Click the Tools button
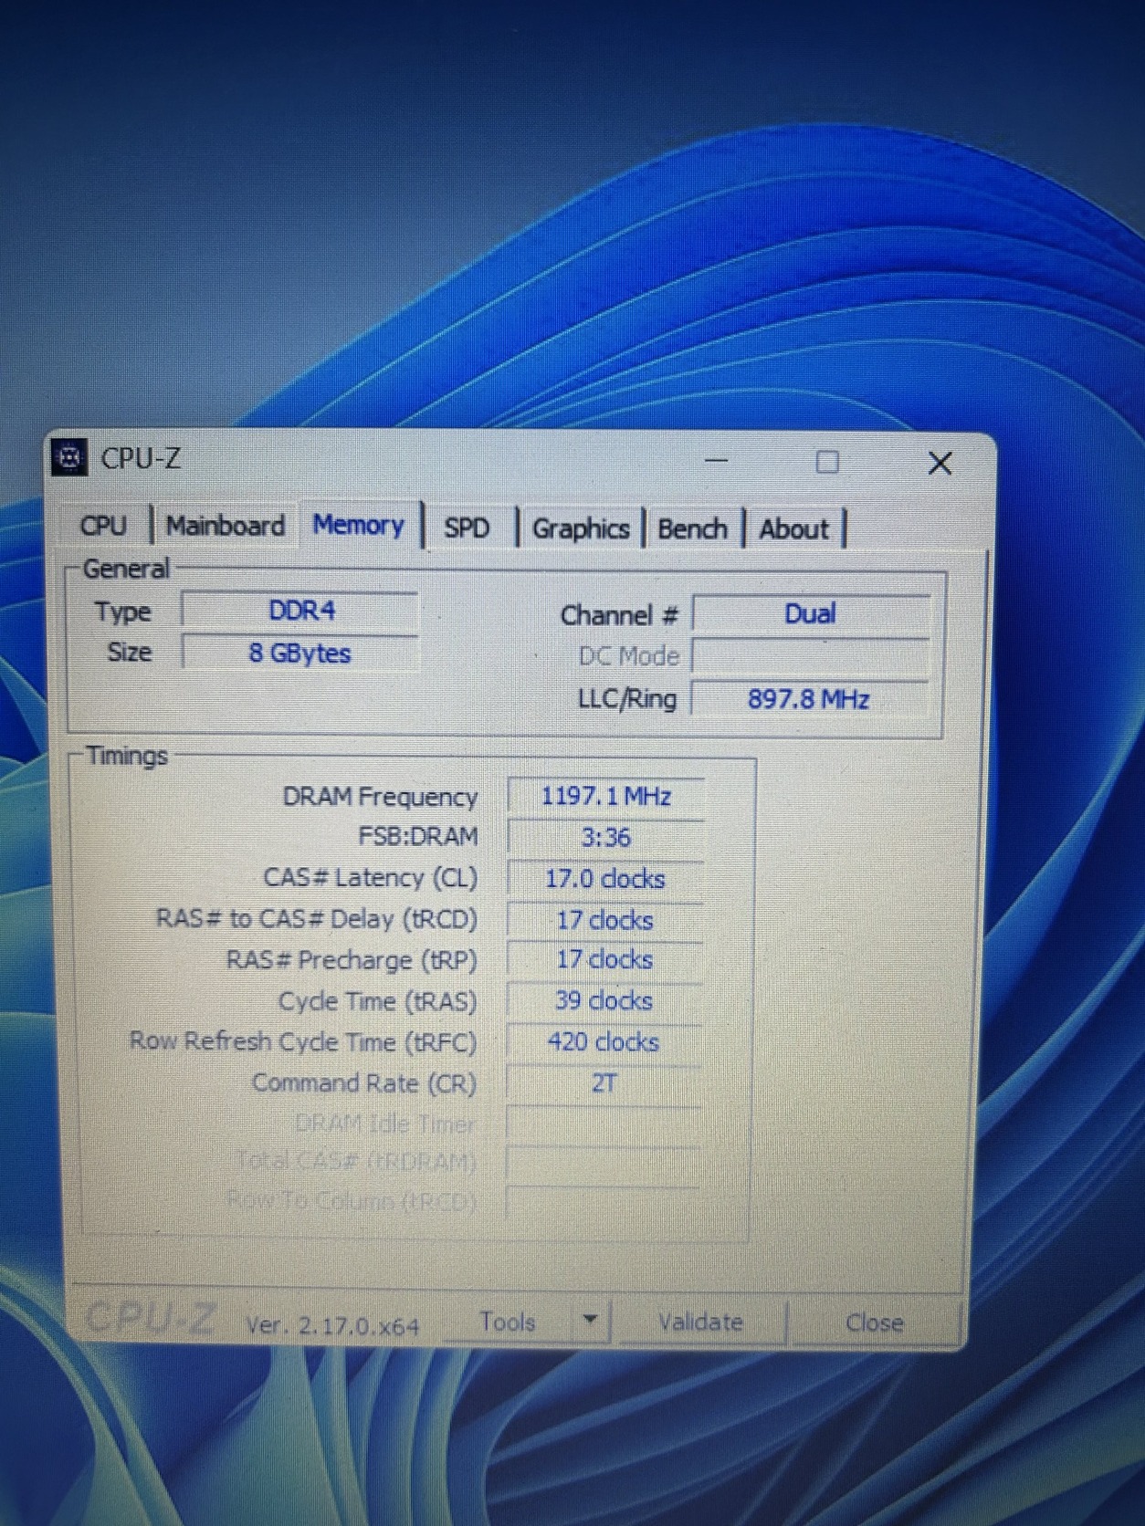 (x=508, y=1322)
